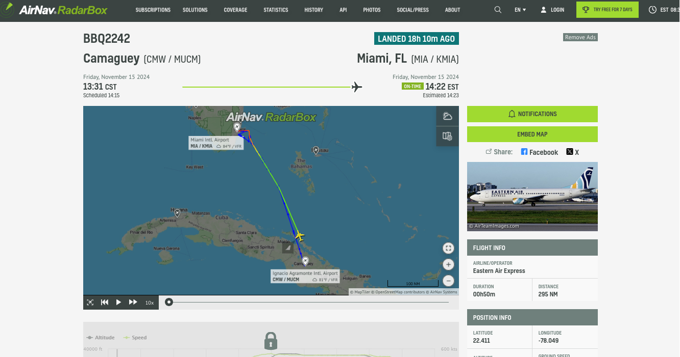
Task: Open the SOLUTIONS menu
Action: [x=195, y=10]
